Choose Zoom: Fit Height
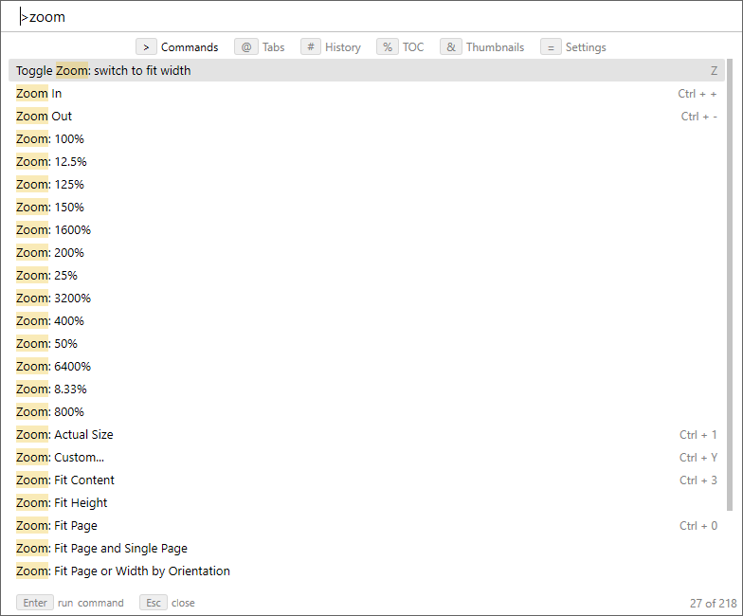The image size is (743, 616). [x=367, y=502]
